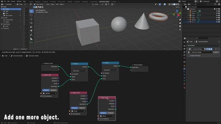Select the Select Box tool in viewport toolbar
This screenshot has width=221, height=124.
point(31,11)
